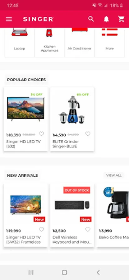Viewport: 129px width, 280px height.
Task: Open the Air Conditioner category
Action: [79, 42]
